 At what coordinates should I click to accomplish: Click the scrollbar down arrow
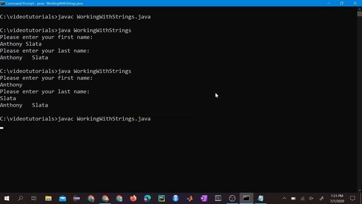click(360, 190)
